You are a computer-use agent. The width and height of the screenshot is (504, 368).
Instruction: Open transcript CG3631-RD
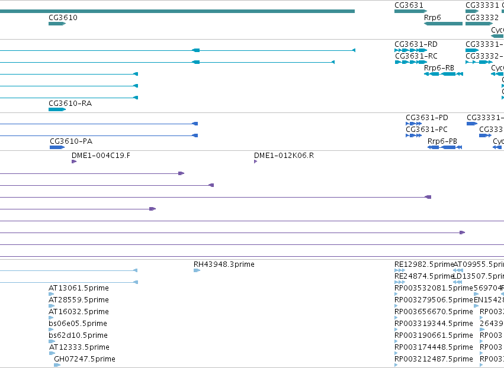[411, 50]
